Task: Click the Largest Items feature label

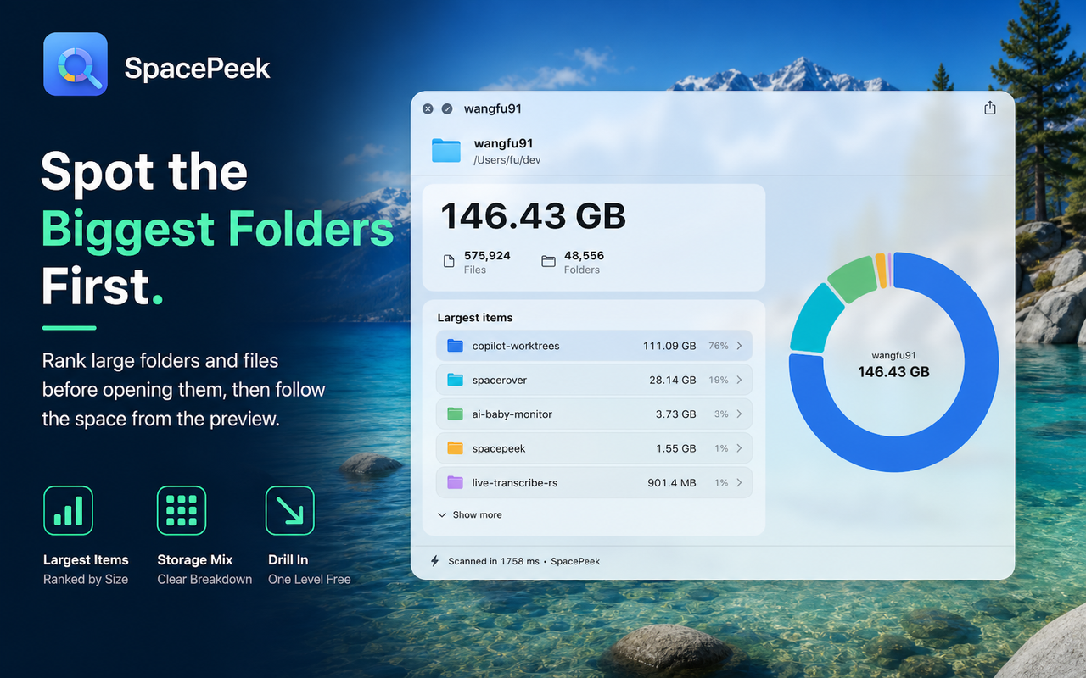Action: click(x=86, y=559)
